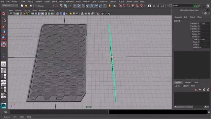Open a scene with folder icon
Screen dimensions: 211x119
pos(26,6)
